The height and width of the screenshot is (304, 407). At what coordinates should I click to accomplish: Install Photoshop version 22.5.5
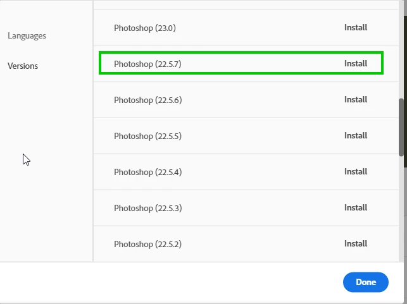click(x=356, y=136)
